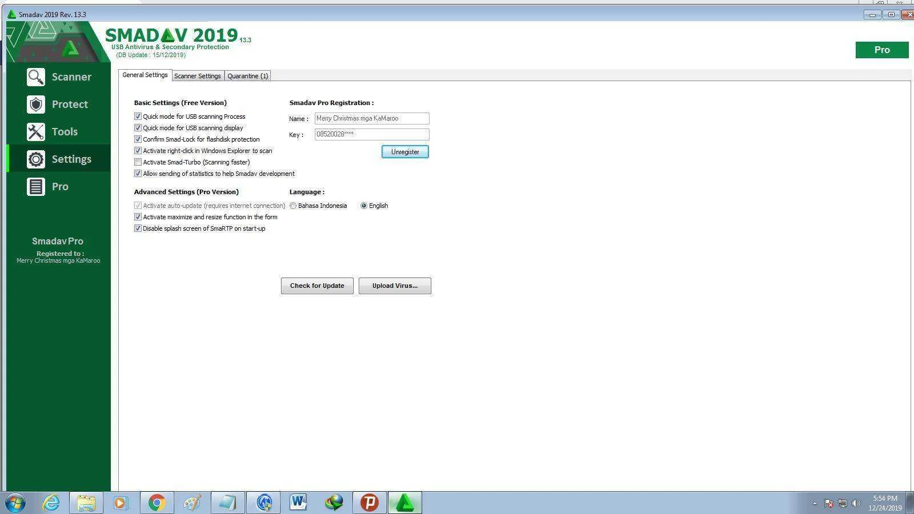Toggle Activate auto-update checkbox
914x514 pixels.
pyautogui.click(x=138, y=206)
